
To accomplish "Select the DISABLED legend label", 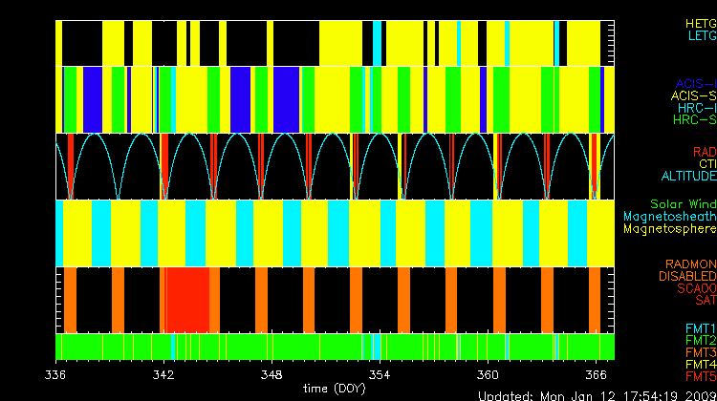I will [x=686, y=277].
